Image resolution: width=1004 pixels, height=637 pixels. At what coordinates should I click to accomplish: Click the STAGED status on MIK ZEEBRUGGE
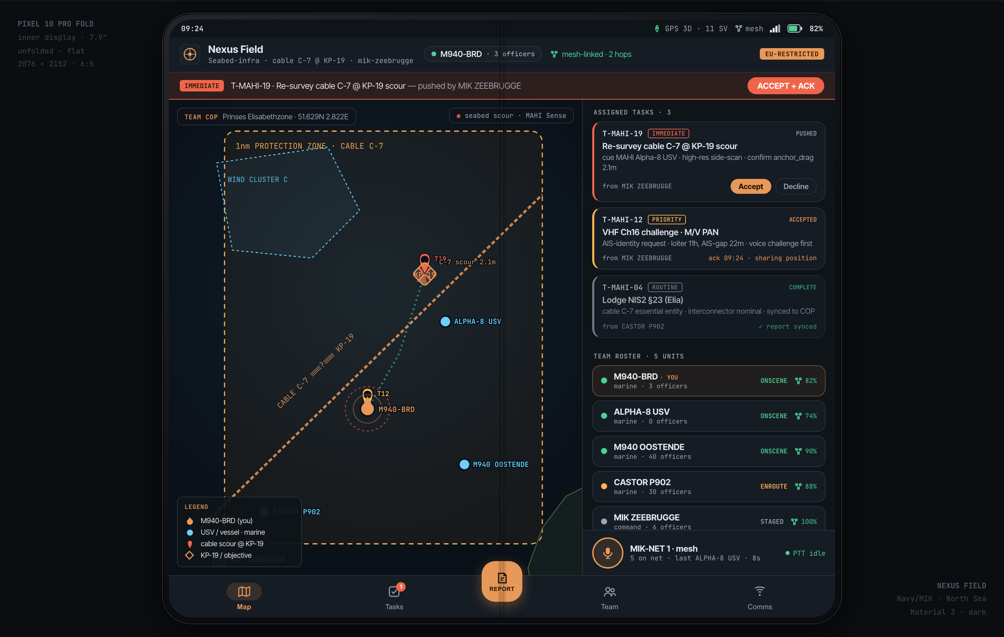771,521
